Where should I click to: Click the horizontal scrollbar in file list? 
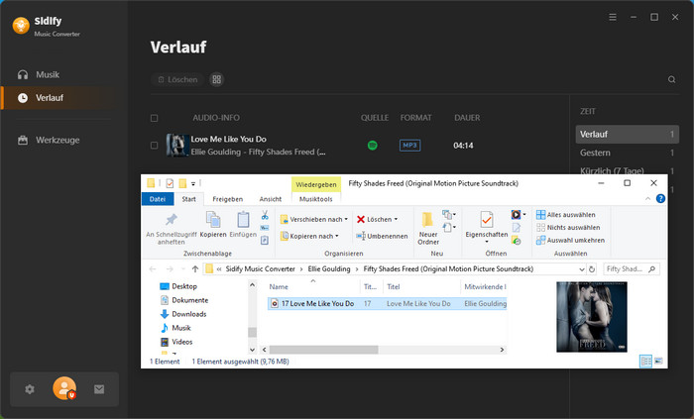click(x=323, y=350)
